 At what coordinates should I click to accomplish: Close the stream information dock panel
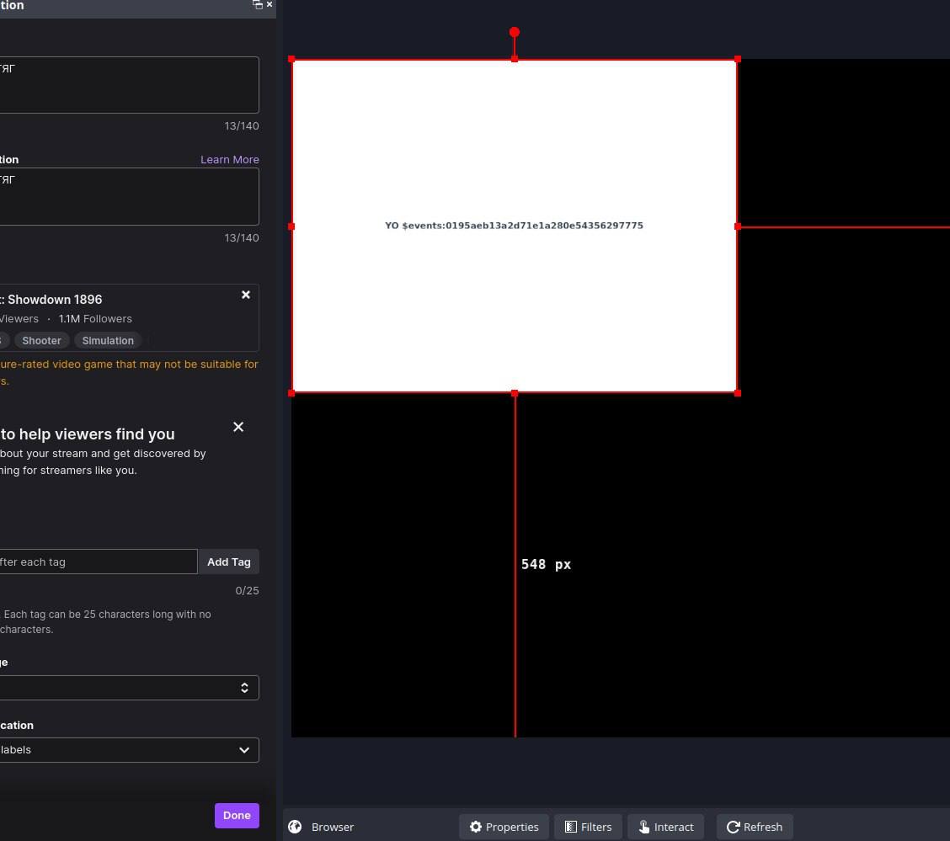(270, 4)
